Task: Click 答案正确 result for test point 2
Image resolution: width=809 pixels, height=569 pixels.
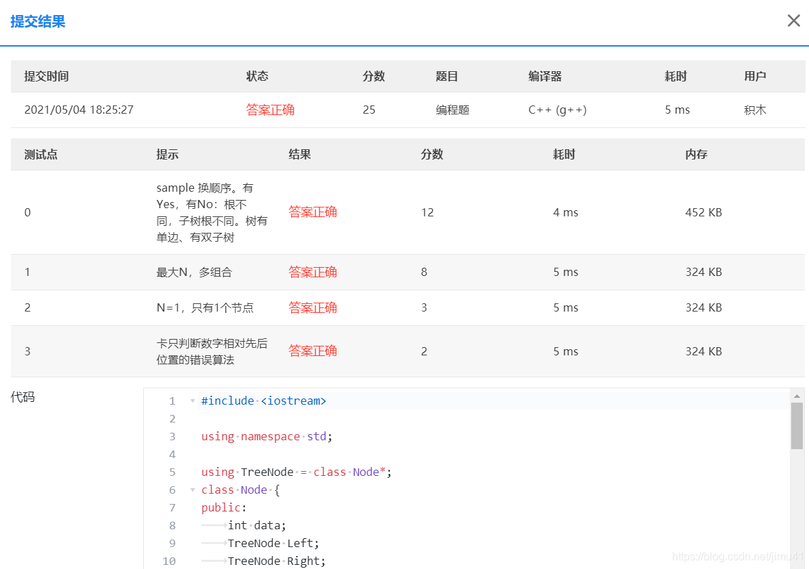Action: click(312, 307)
